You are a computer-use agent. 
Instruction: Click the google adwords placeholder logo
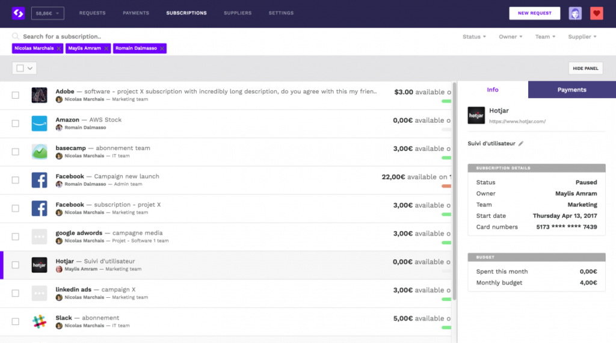click(x=39, y=236)
